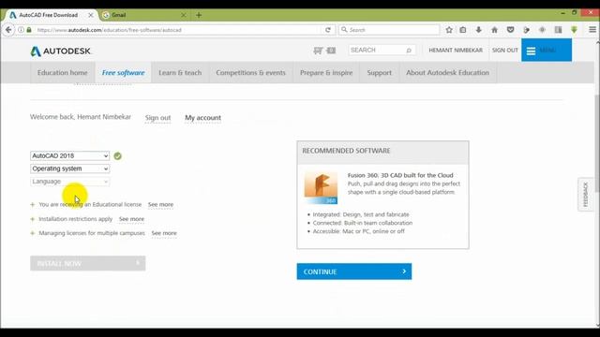
Task: Open the Firefox hamburger menu
Action: click(592, 30)
